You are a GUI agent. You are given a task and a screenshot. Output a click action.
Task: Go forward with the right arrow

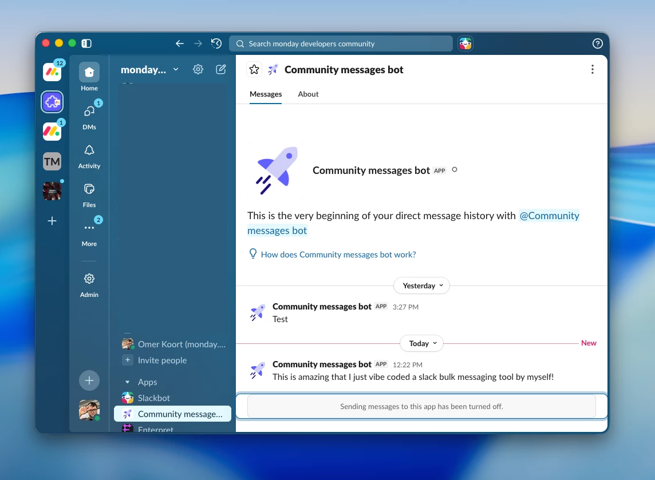point(198,43)
